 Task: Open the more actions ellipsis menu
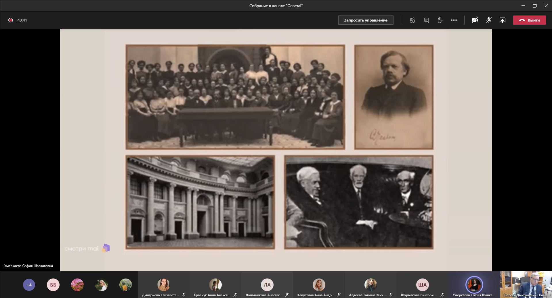click(454, 20)
